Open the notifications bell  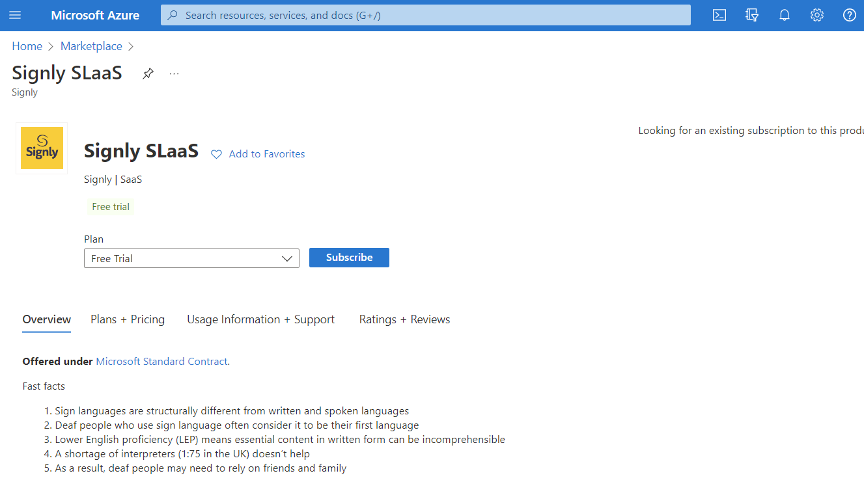pos(785,15)
